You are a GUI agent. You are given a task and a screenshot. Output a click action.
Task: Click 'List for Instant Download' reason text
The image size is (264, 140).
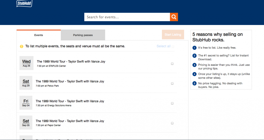coord(223,57)
